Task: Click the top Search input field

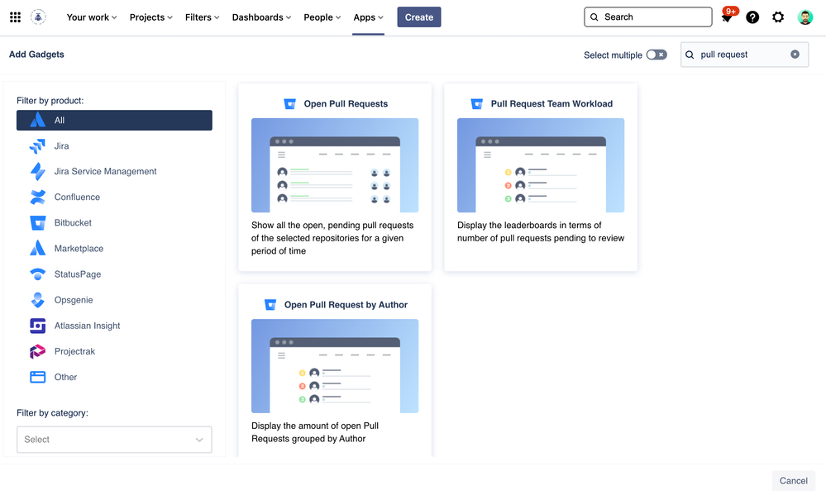Action: pyautogui.click(x=648, y=17)
